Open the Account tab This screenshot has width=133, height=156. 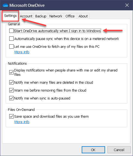pyautogui.click(x=26, y=16)
